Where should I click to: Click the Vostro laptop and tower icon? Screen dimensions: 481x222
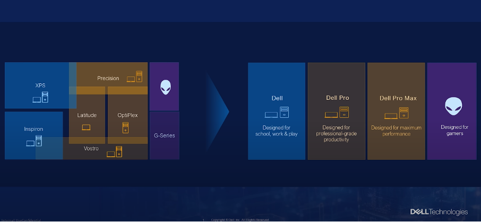(115, 152)
